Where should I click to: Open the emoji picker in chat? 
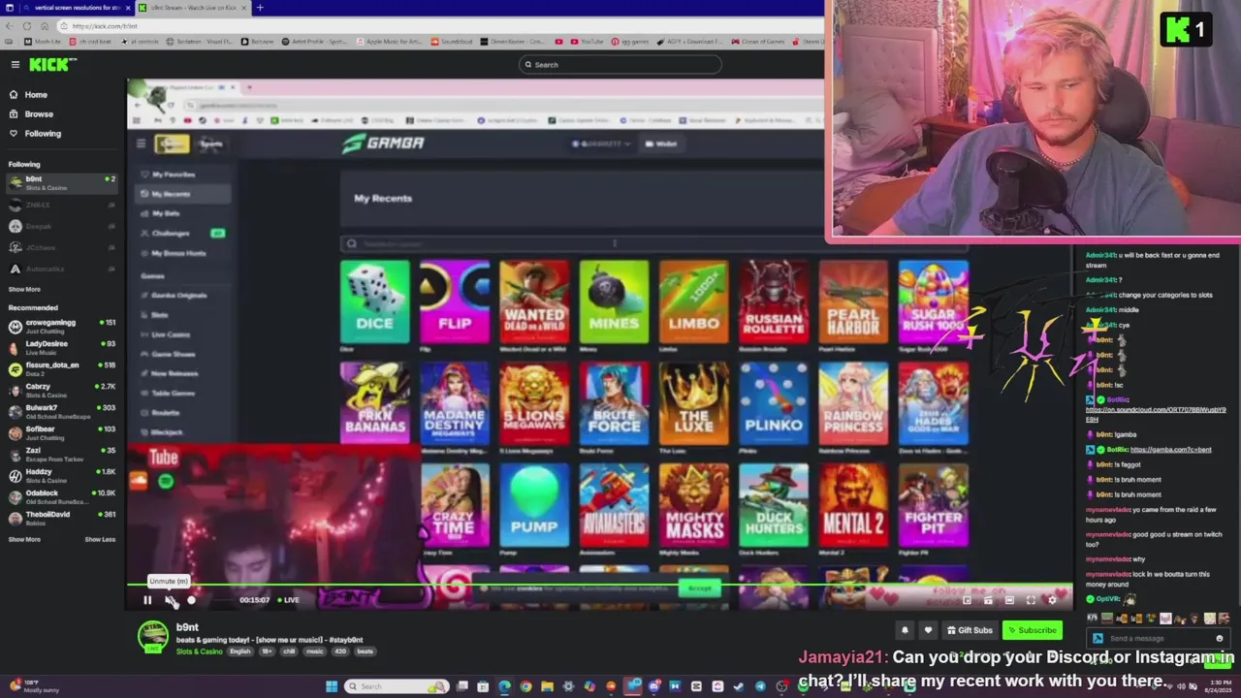(1219, 638)
